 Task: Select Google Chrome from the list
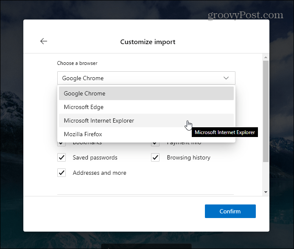[146, 93]
